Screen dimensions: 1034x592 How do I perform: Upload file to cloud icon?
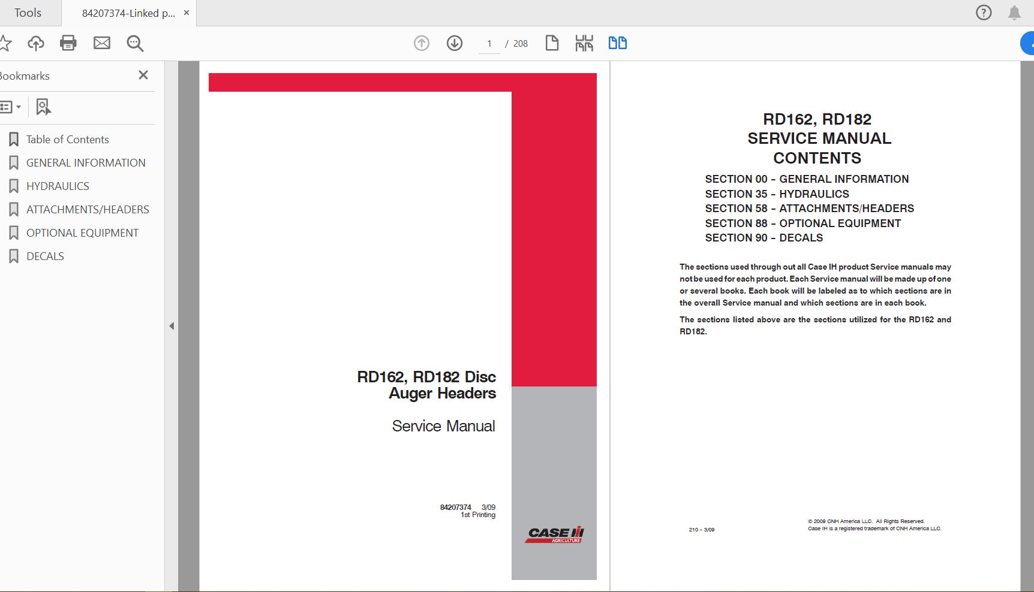[x=36, y=43]
